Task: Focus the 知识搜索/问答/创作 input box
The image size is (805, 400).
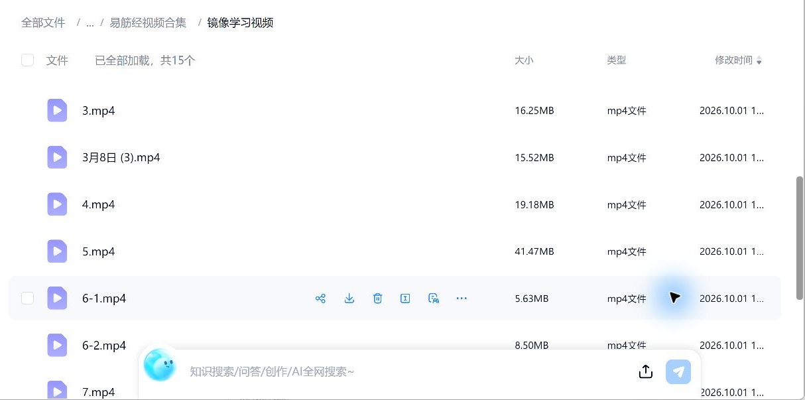Action: point(404,371)
